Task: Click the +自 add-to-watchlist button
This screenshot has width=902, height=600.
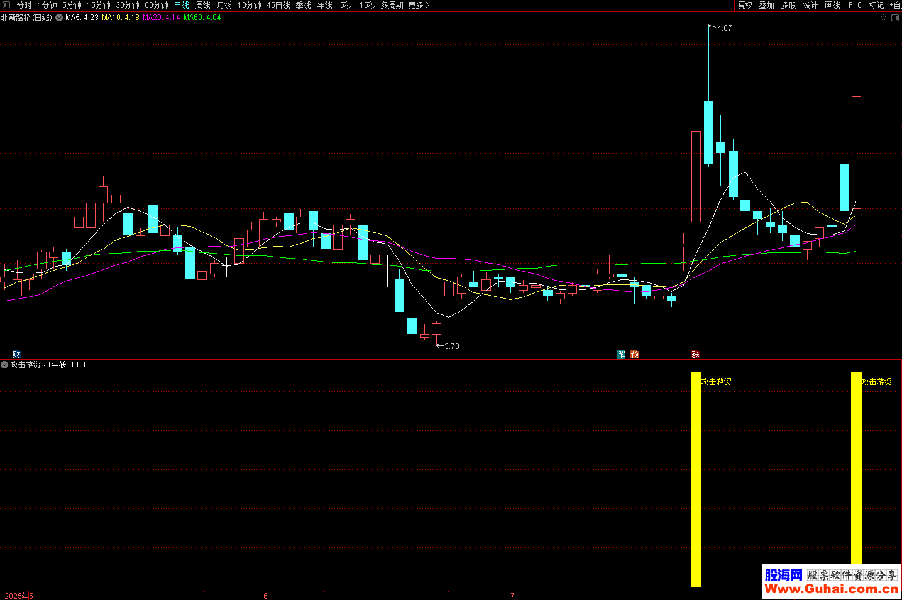Action: (x=895, y=5)
